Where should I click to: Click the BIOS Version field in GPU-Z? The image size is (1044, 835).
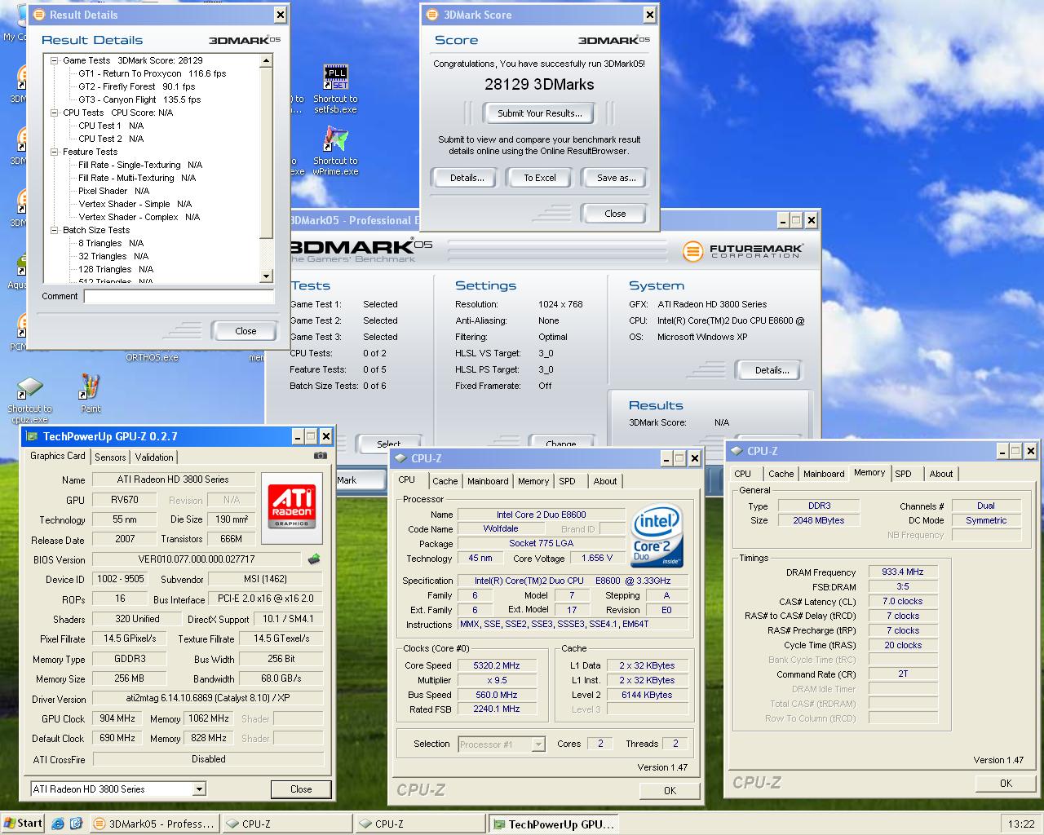(x=197, y=559)
